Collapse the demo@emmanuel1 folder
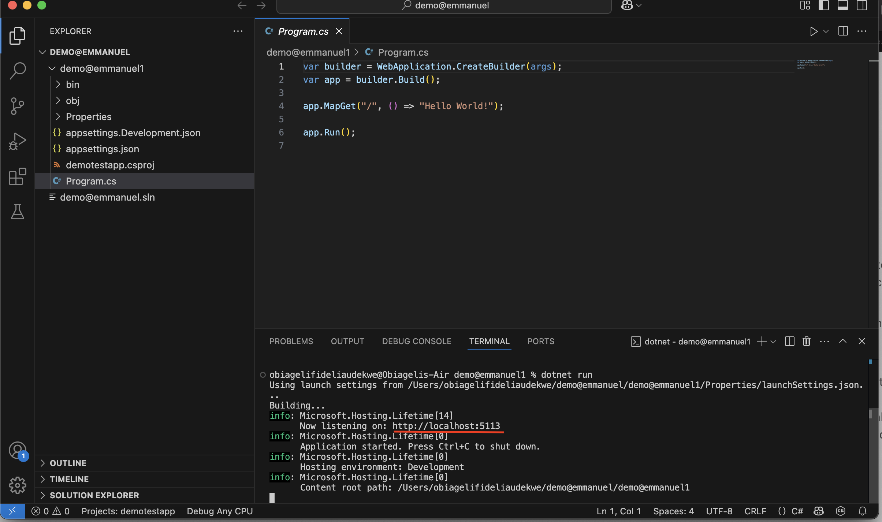Image resolution: width=882 pixels, height=522 pixels. coord(52,68)
